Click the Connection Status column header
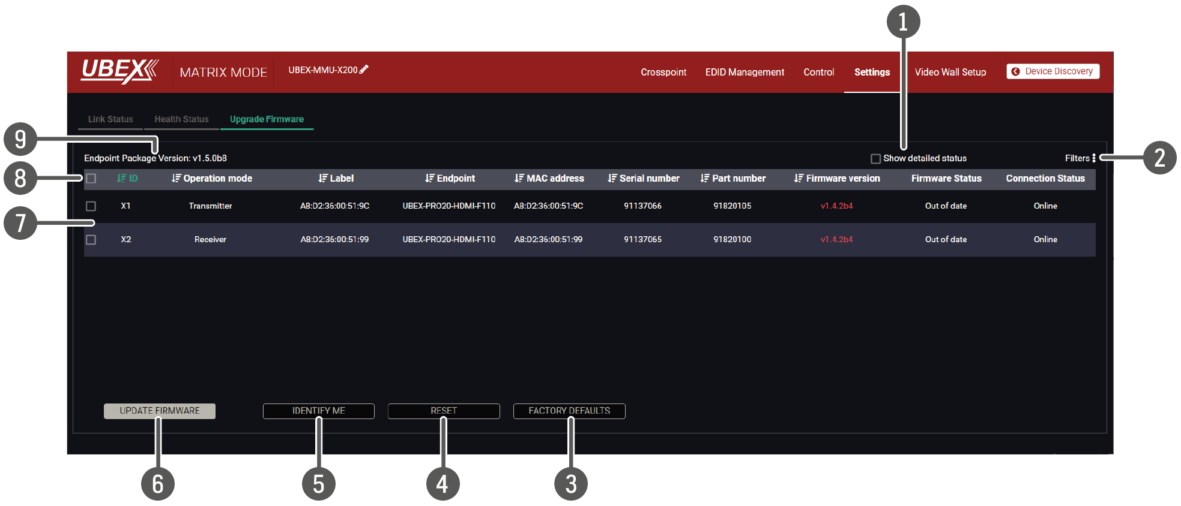This screenshot has width=1181, height=506. (1045, 179)
